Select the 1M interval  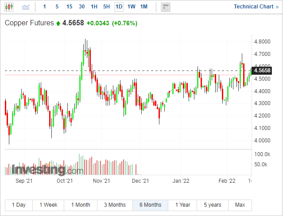(x=144, y=7)
